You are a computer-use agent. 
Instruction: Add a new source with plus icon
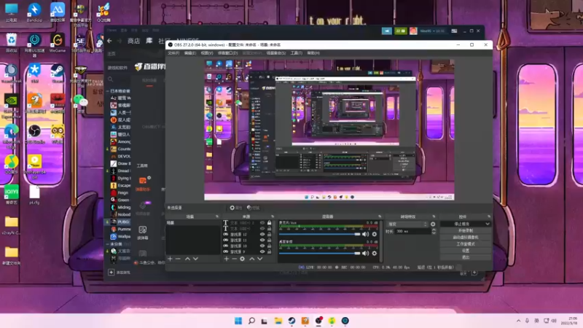[x=227, y=259]
